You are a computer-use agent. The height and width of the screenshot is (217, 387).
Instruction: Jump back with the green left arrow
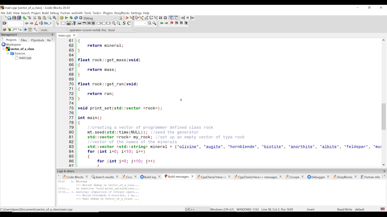point(161,23)
